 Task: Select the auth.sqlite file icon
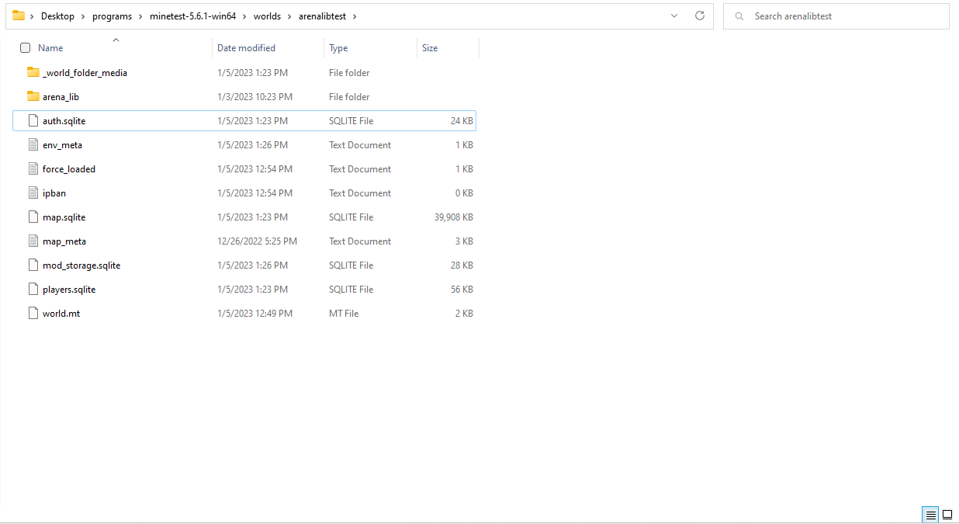[33, 121]
